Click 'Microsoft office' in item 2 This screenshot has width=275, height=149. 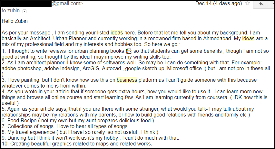[184, 69]
